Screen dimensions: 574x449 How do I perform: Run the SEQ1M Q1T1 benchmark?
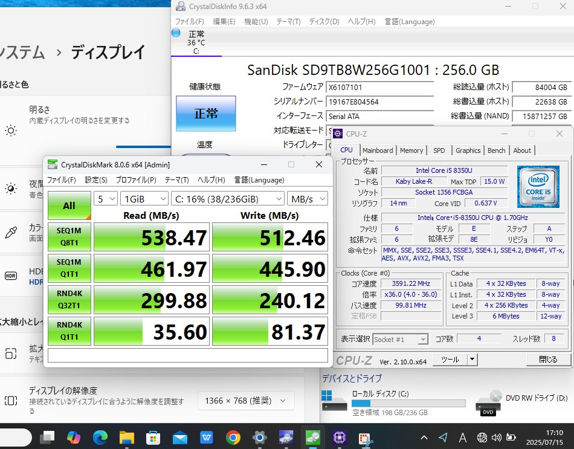tap(69, 268)
